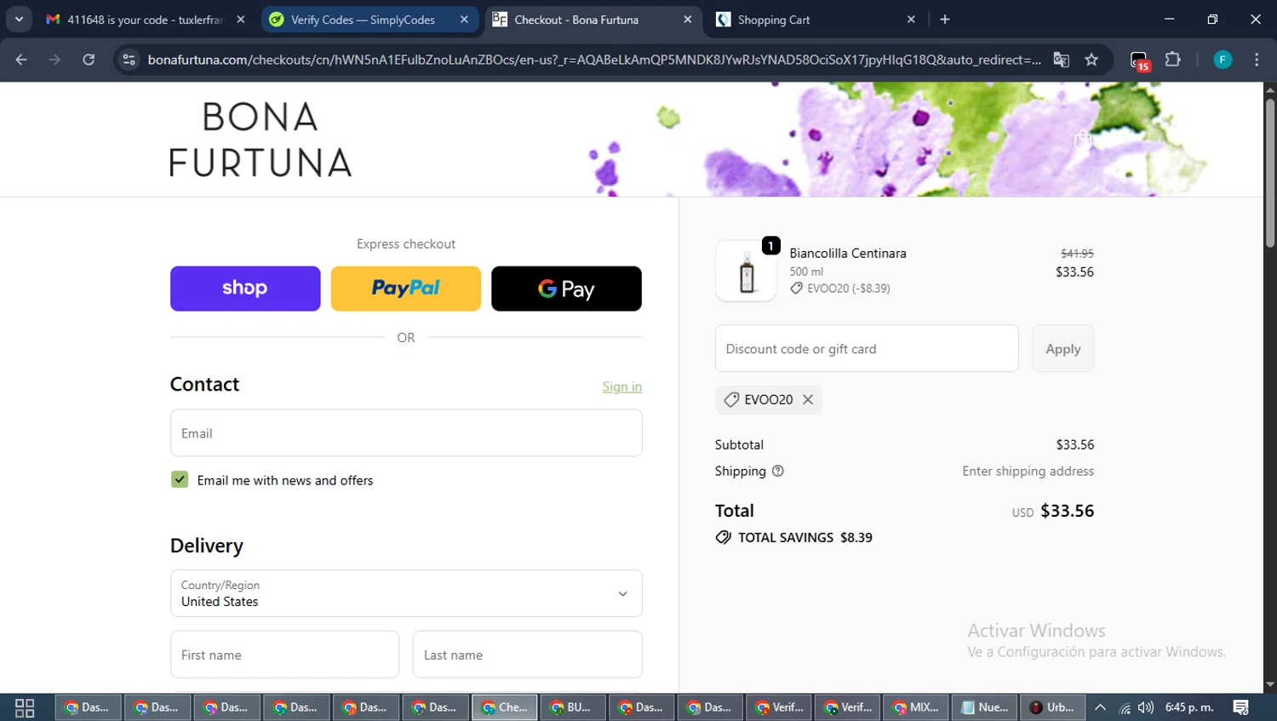The image size is (1277, 721).
Task: Open Windows Task View icon in taskbar
Action: click(25, 707)
